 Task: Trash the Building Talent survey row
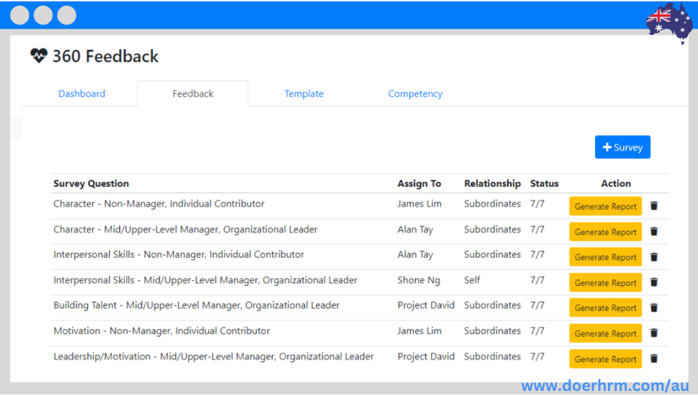(654, 308)
